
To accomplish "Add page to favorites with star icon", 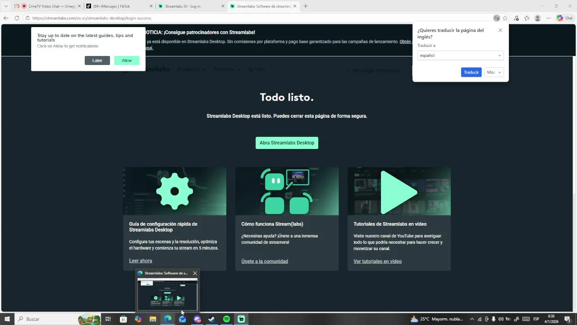I will [x=505, y=18].
